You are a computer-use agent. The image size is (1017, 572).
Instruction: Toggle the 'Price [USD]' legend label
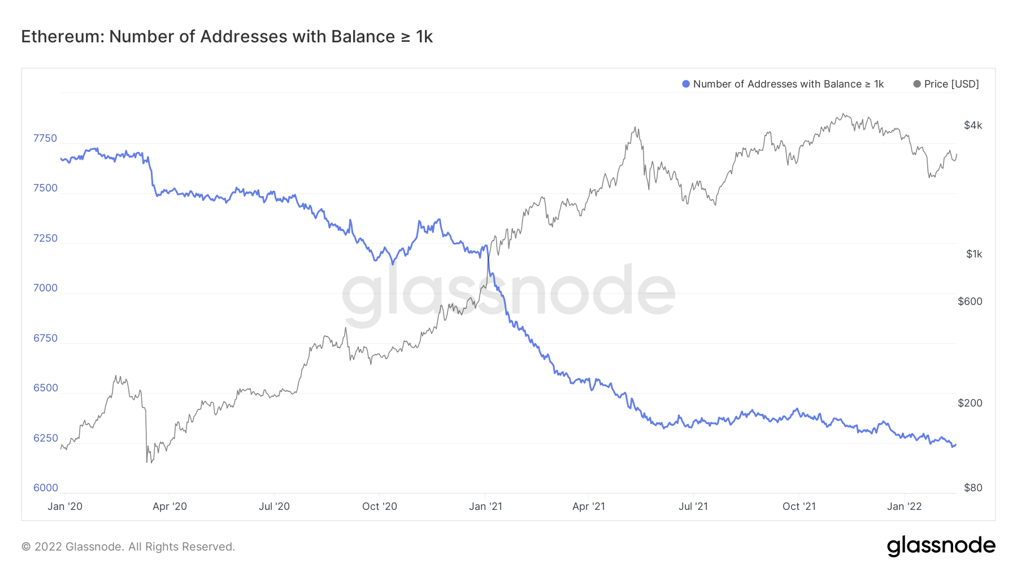pyautogui.click(x=951, y=84)
